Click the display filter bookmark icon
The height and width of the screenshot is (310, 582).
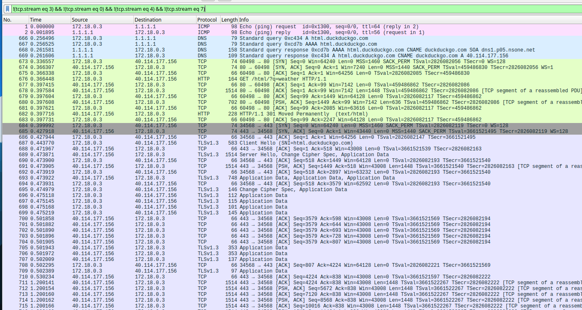pos(7,9)
